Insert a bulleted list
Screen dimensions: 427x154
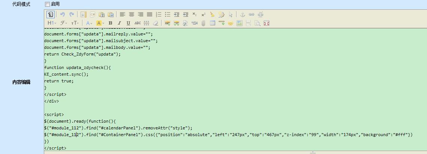(x=168, y=15)
